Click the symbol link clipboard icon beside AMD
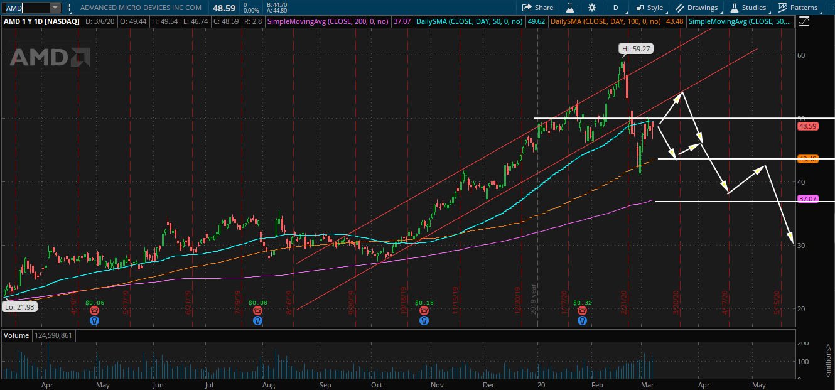835x390 pixels. [68, 8]
